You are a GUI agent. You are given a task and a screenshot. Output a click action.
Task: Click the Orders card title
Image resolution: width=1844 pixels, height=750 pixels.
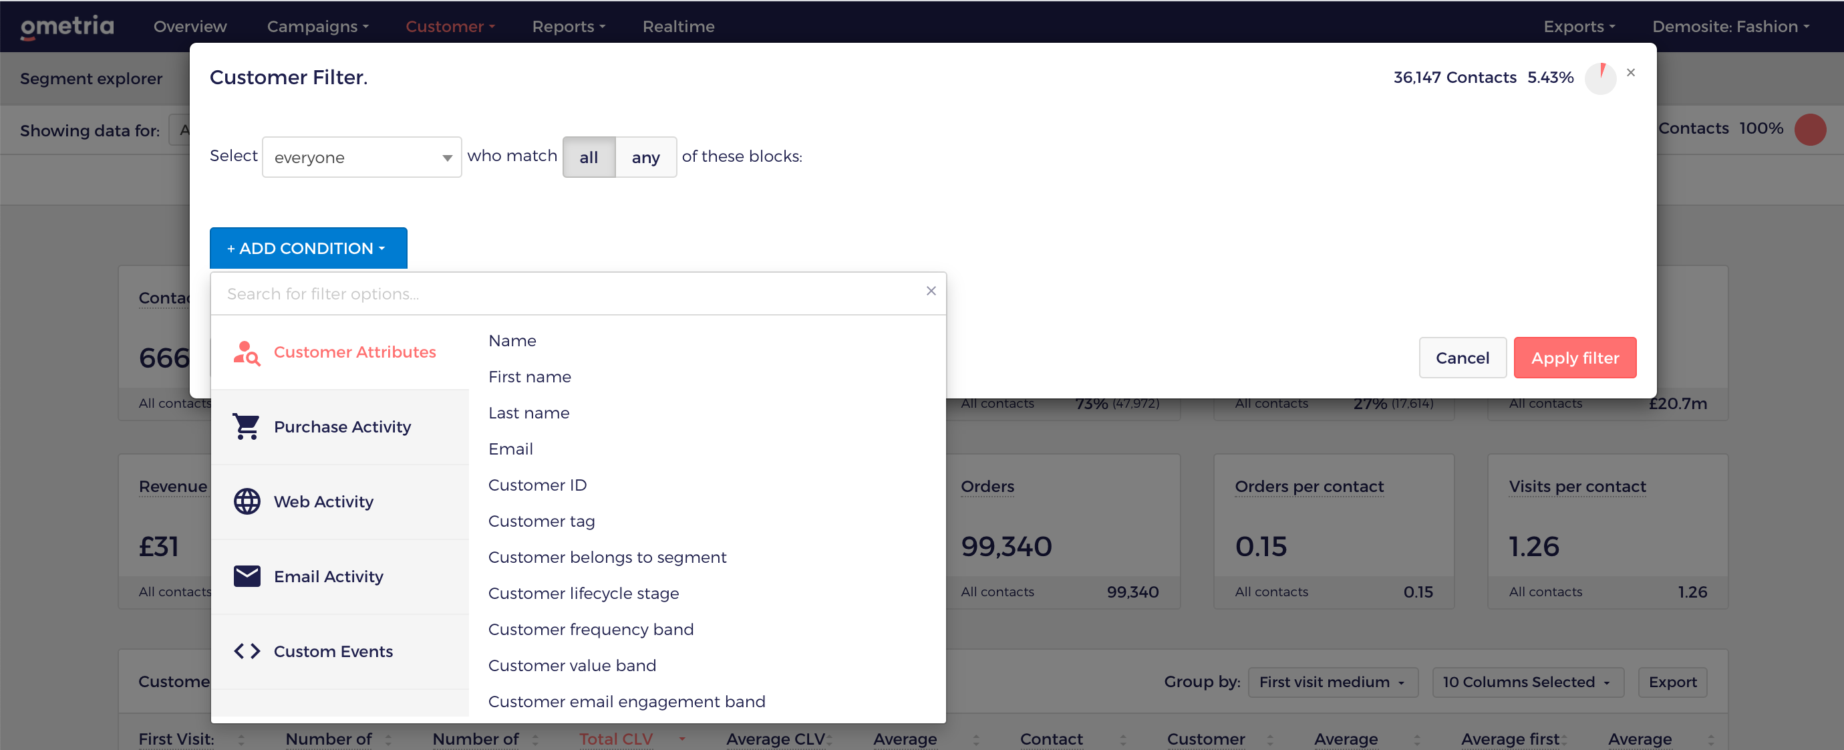[987, 487]
